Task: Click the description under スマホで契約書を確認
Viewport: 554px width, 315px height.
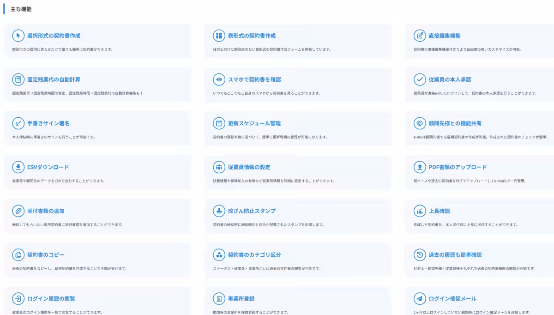Action: 267,93
